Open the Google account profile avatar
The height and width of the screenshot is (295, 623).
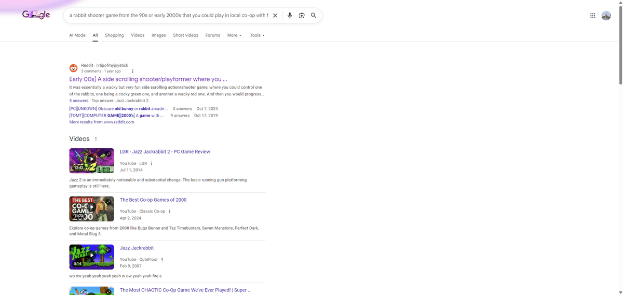point(606,16)
